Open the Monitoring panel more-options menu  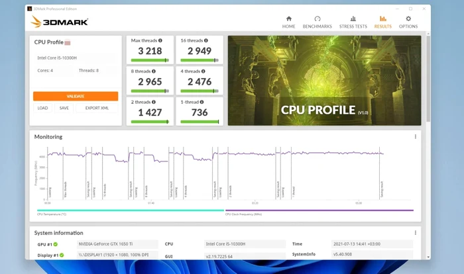pyautogui.click(x=416, y=136)
